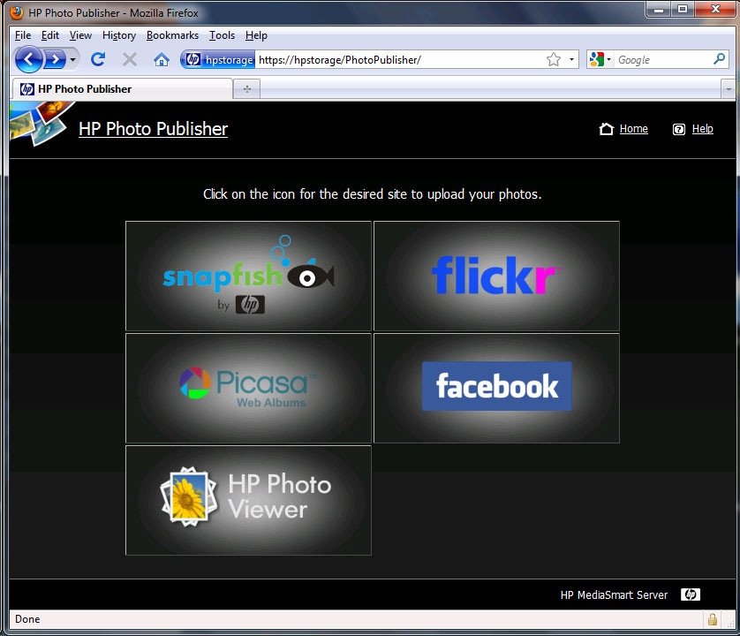
Task: Open a new tab with plus button
Action: tap(247, 88)
